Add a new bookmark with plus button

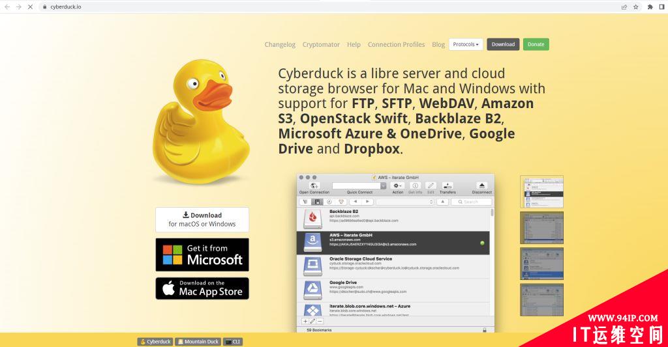(x=305, y=322)
